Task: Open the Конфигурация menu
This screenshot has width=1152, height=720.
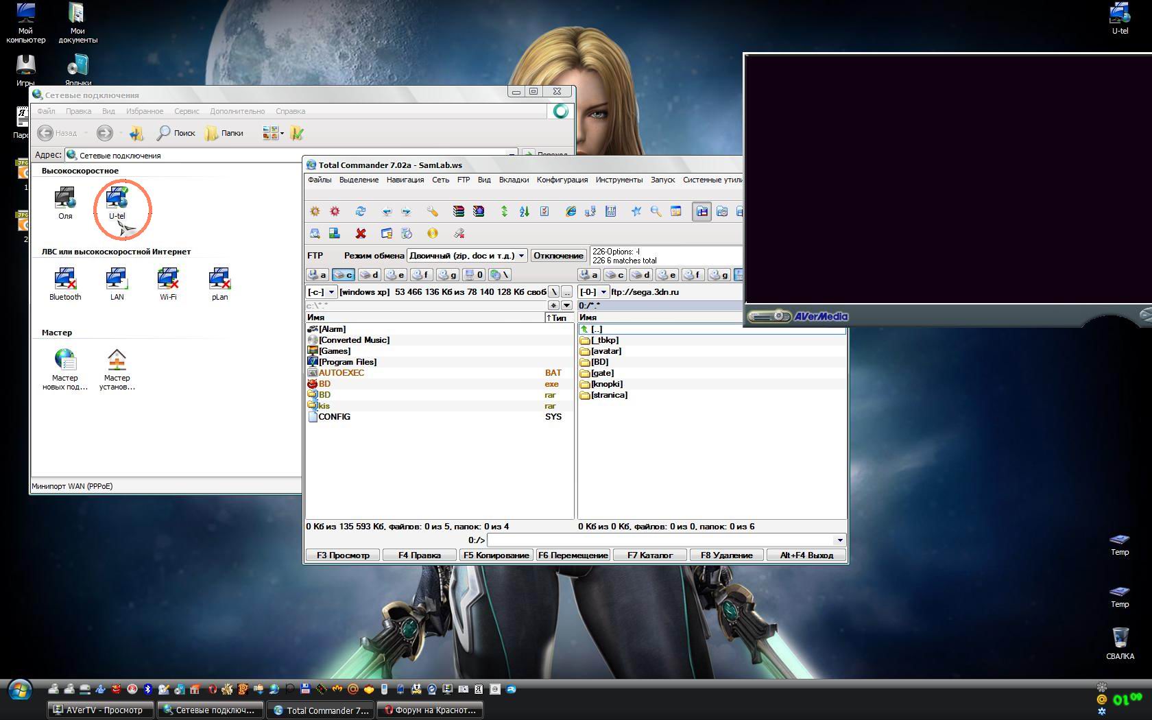Action: click(x=562, y=180)
